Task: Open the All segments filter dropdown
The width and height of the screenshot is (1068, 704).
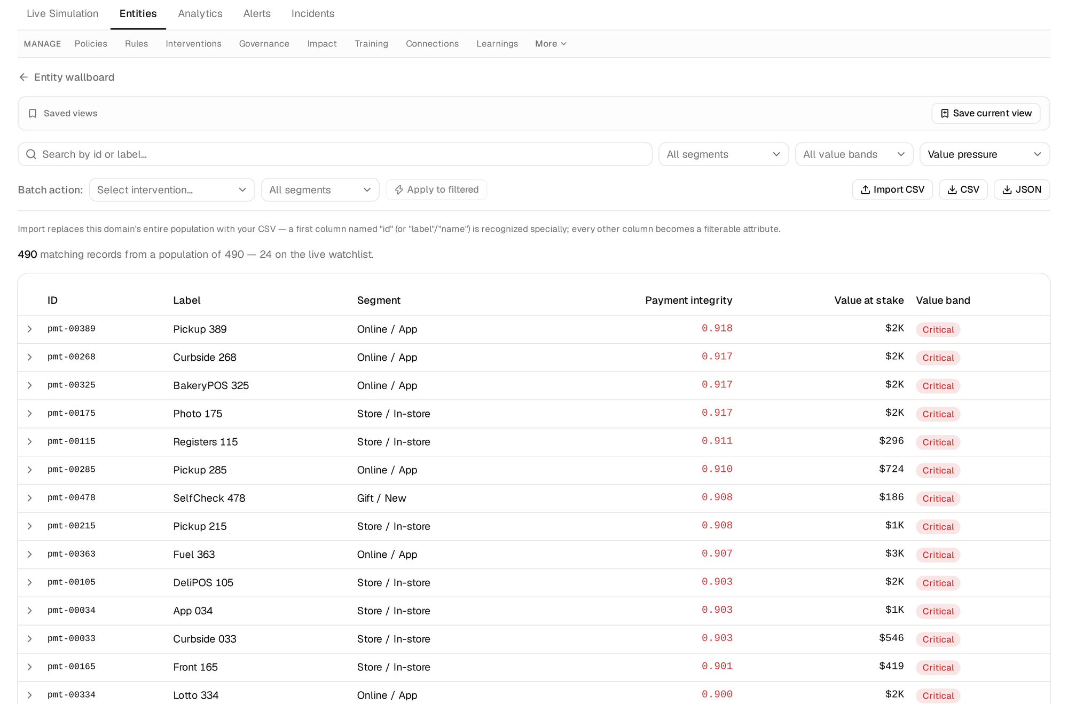Action: click(x=724, y=154)
